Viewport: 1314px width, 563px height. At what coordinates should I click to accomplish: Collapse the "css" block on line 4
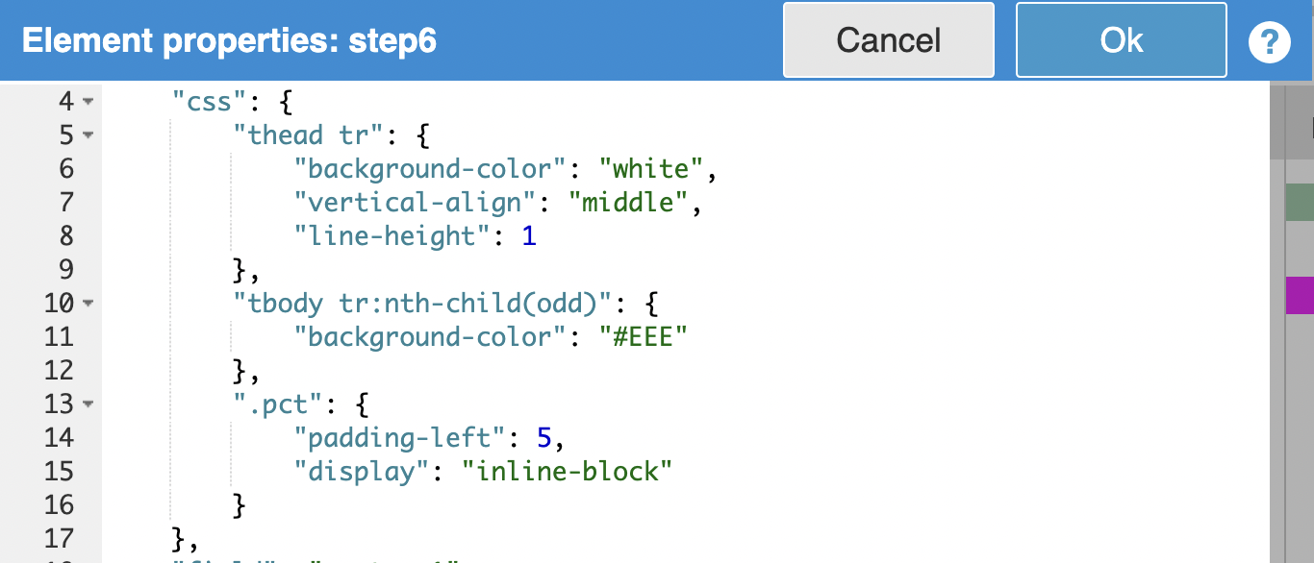click(x=88, y=102)
